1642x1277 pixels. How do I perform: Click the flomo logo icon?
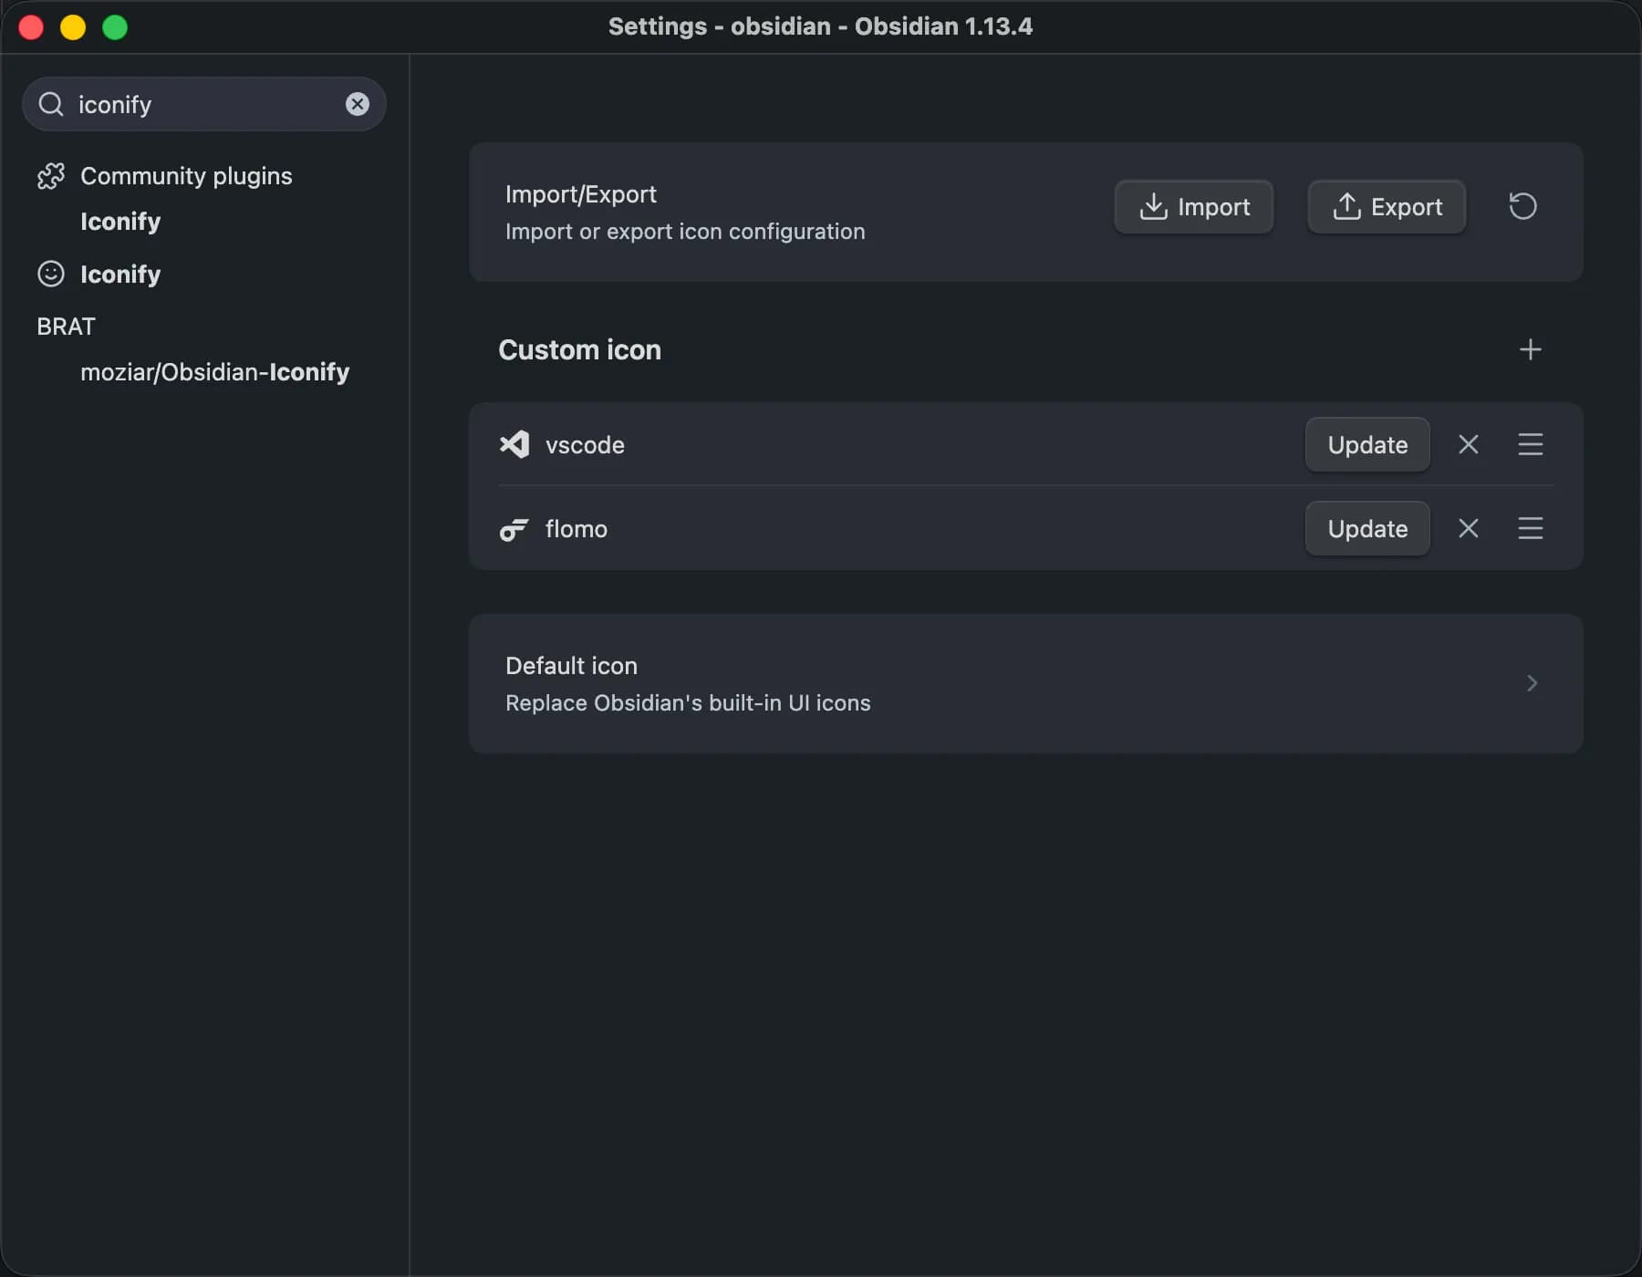point(514,529)
